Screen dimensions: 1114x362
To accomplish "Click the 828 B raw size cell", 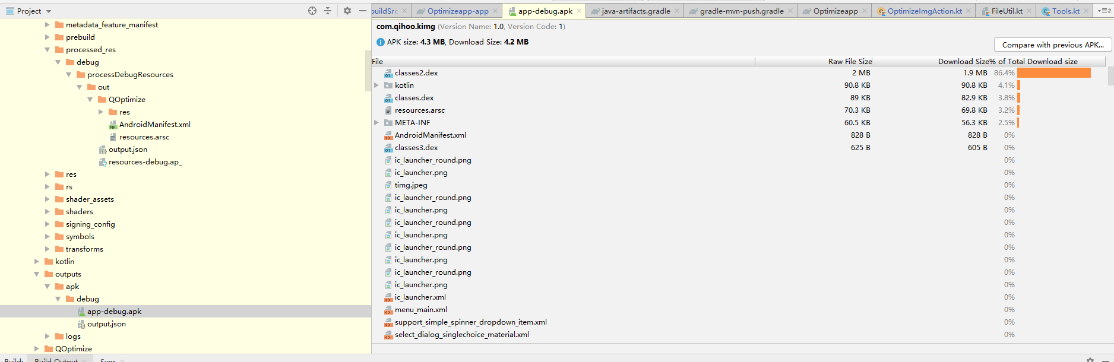I will pyautogui.click(x=860, y=135).
